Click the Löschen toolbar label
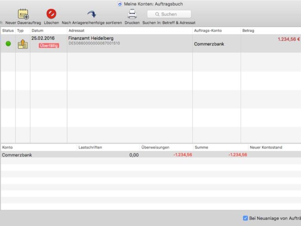301x226 pixels. [52, 23]
